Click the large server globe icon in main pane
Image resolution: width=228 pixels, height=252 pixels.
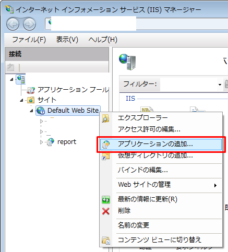[x=127, y=62]
